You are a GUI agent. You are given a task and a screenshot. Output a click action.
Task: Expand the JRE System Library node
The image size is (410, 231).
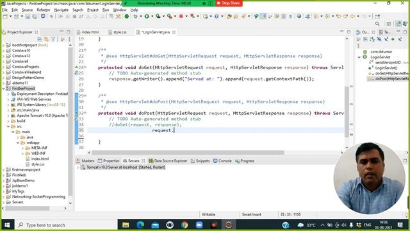[x=8, y=105]
